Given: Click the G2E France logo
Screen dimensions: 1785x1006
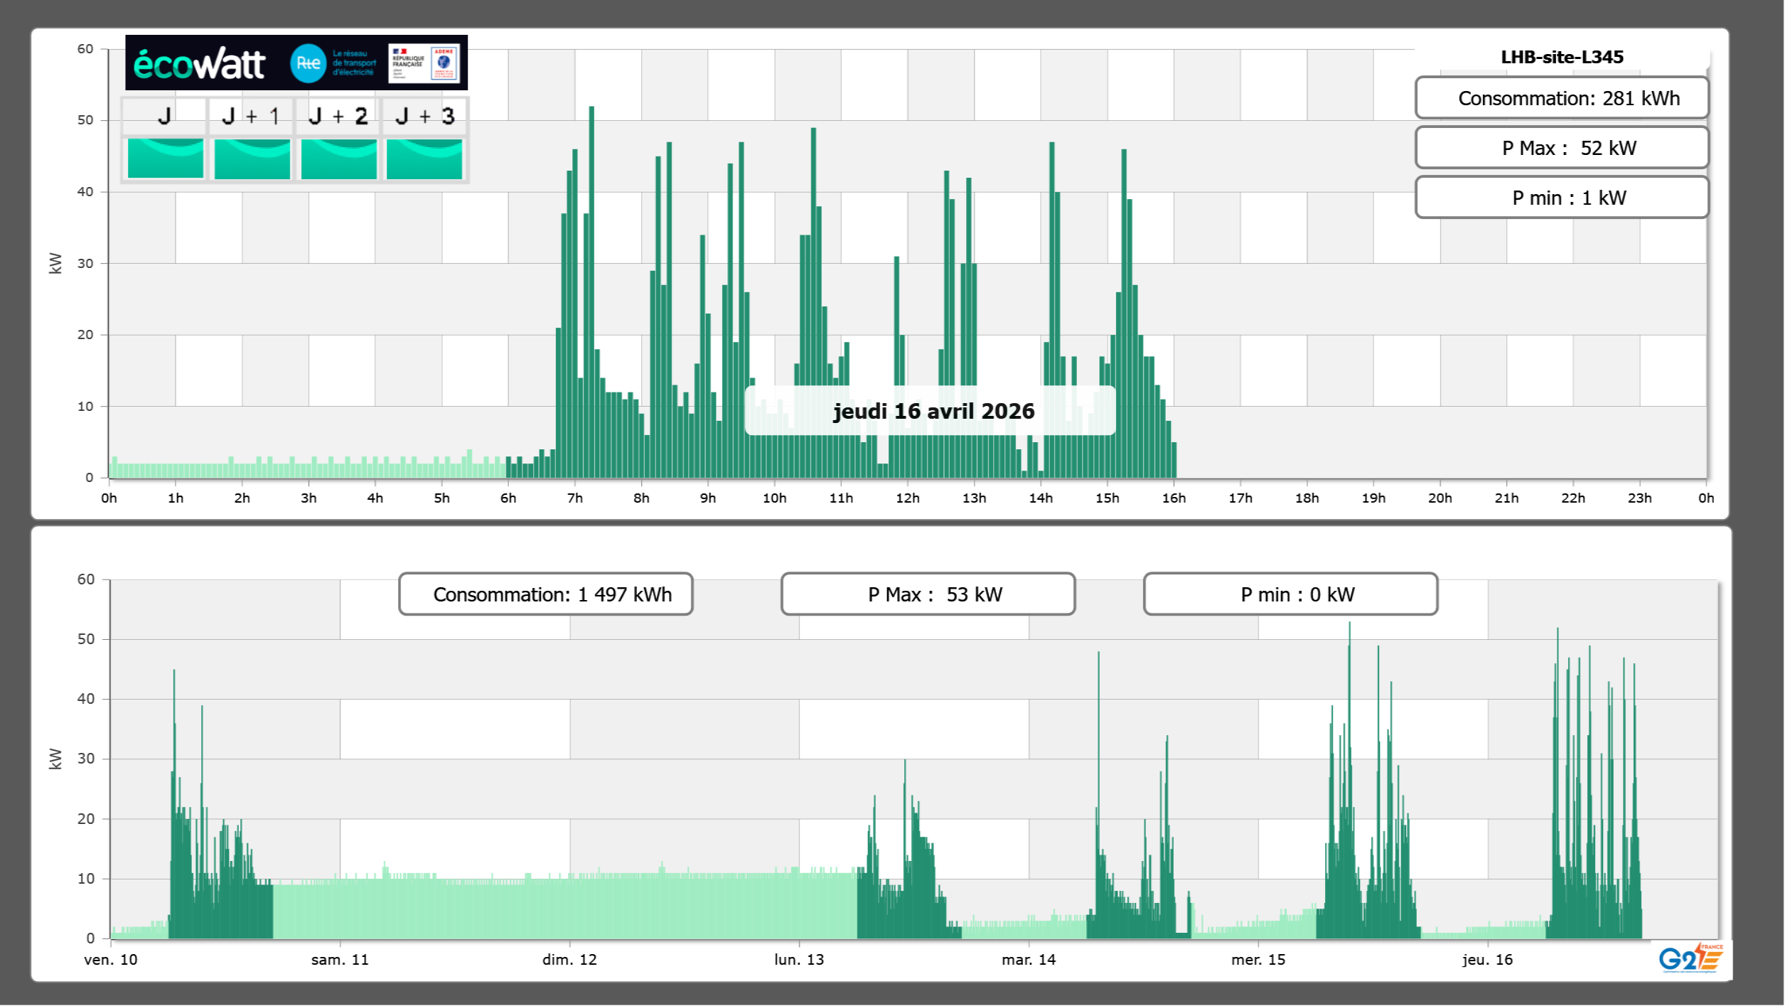Looking at the screenshot, I should [x=1690, y=958].
